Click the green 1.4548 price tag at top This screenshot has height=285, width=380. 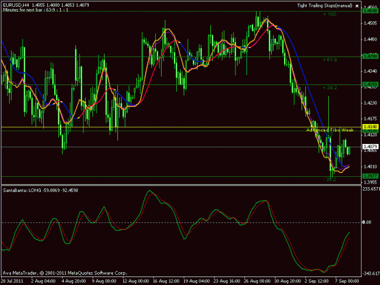pyautogui.click(x=370, y=11)
